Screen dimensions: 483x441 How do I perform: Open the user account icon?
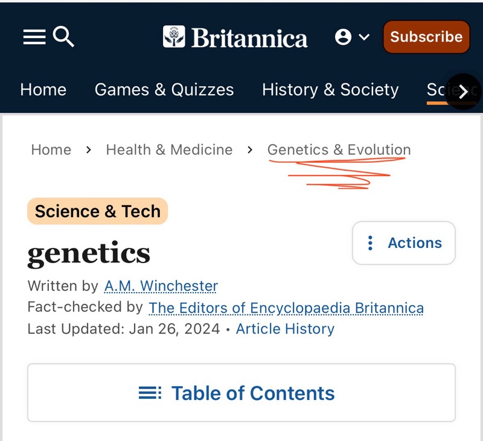tap(343, 37)
